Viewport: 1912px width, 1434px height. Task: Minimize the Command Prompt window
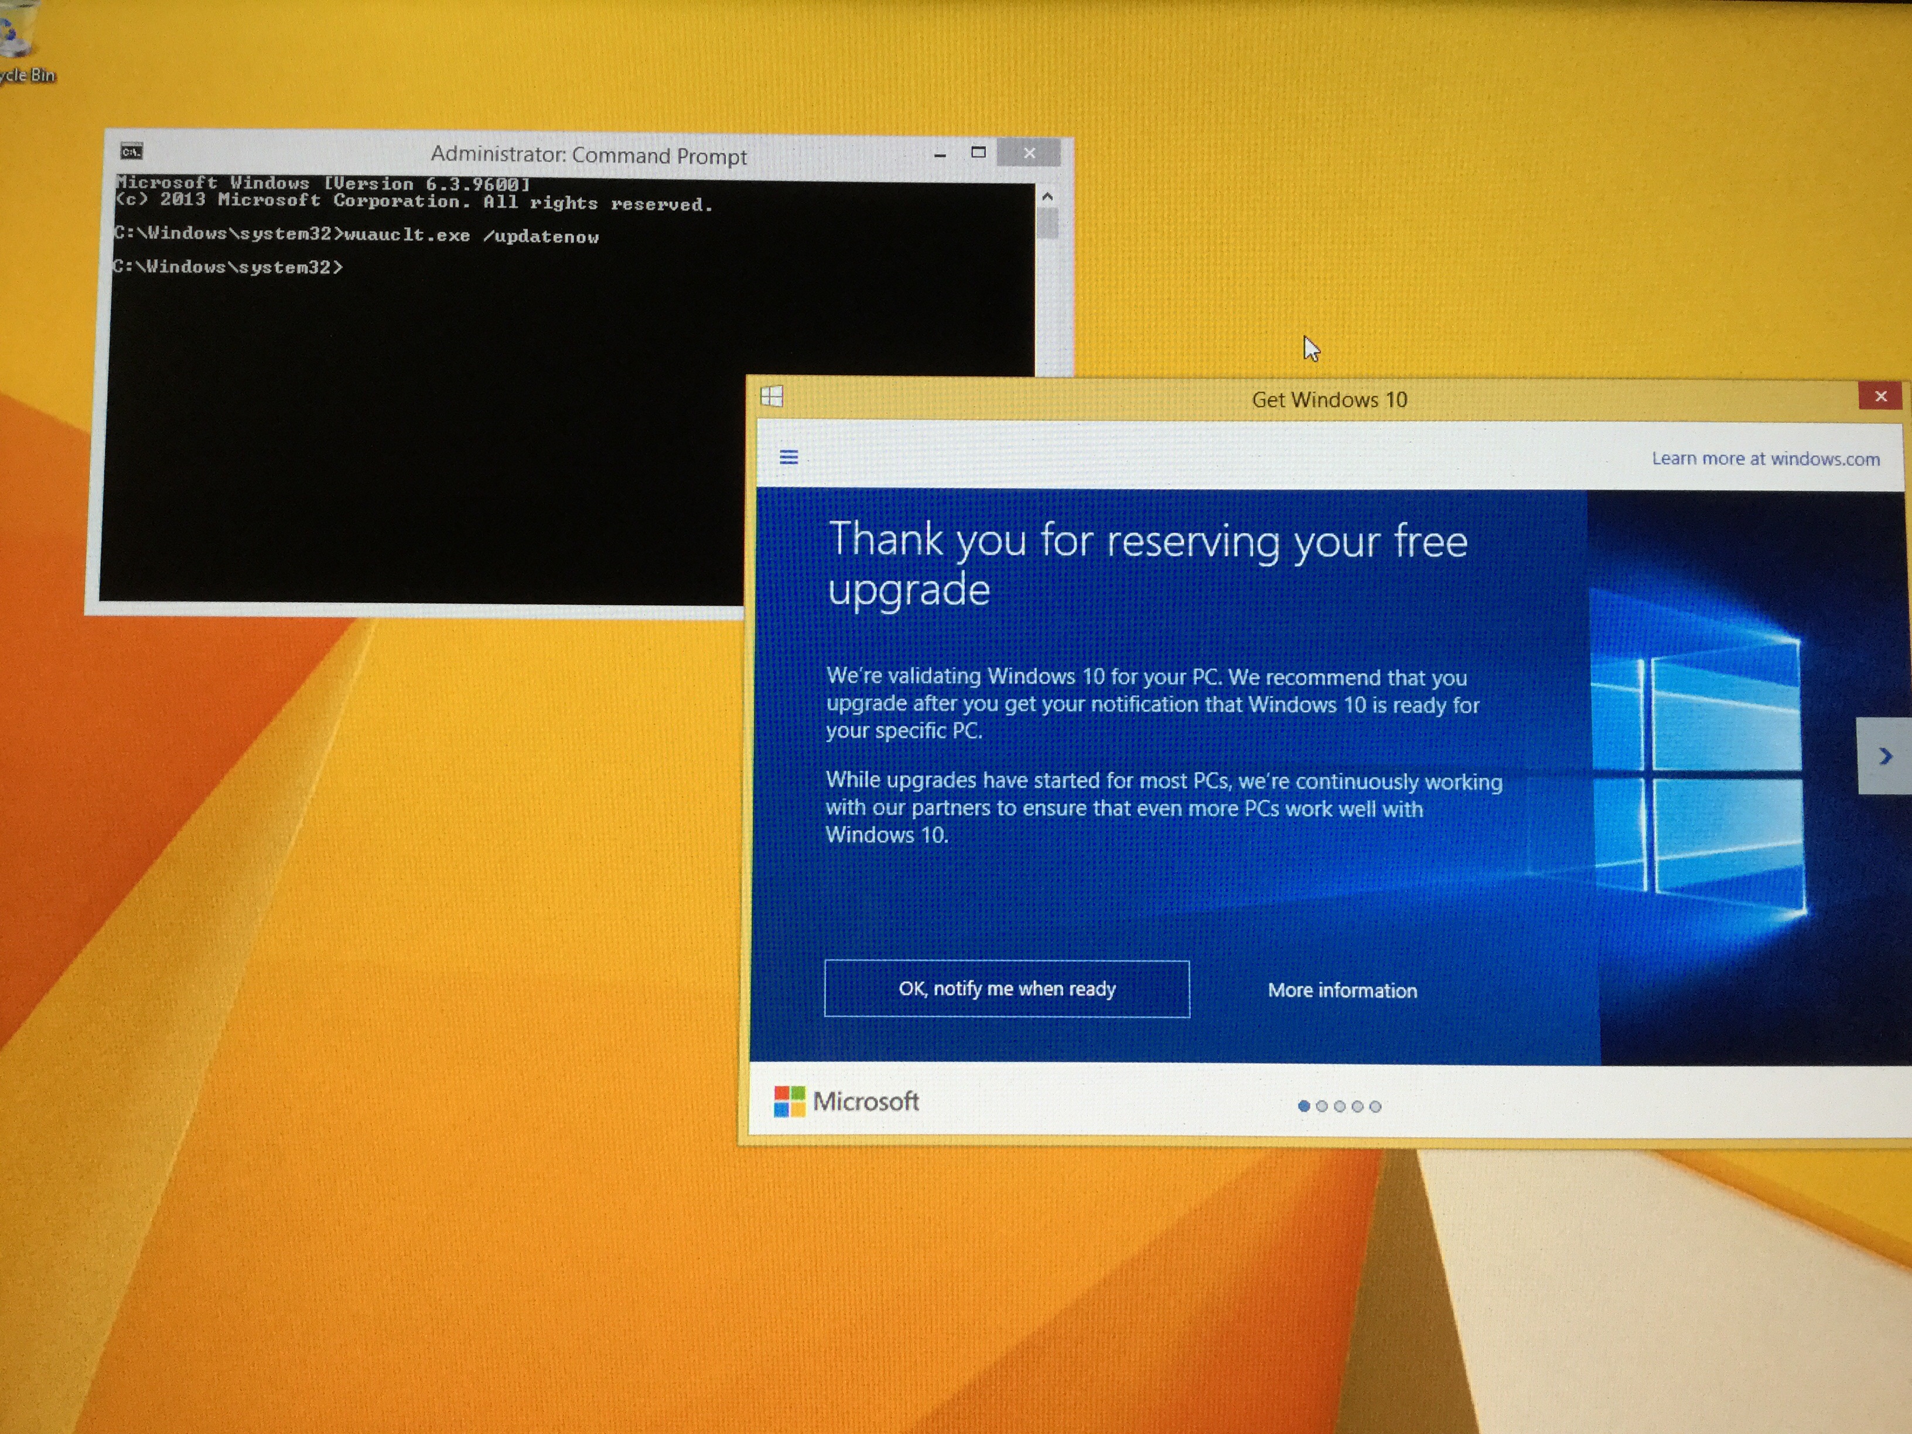(940, 155)
